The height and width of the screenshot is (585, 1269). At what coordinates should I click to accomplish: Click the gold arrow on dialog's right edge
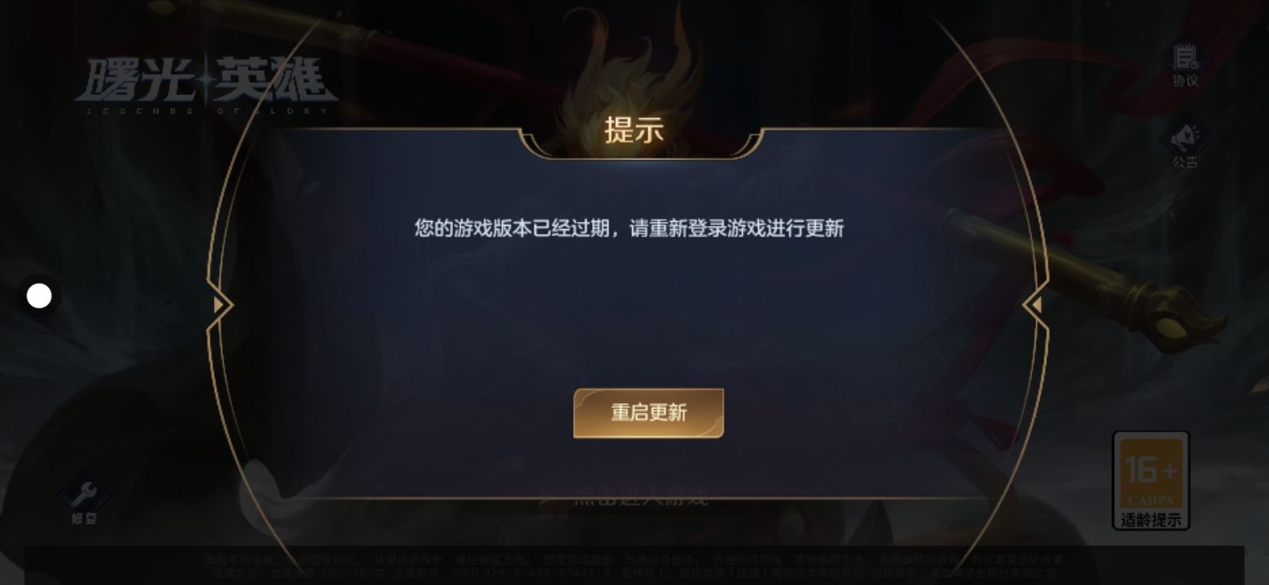click(x=1035, y=305)
